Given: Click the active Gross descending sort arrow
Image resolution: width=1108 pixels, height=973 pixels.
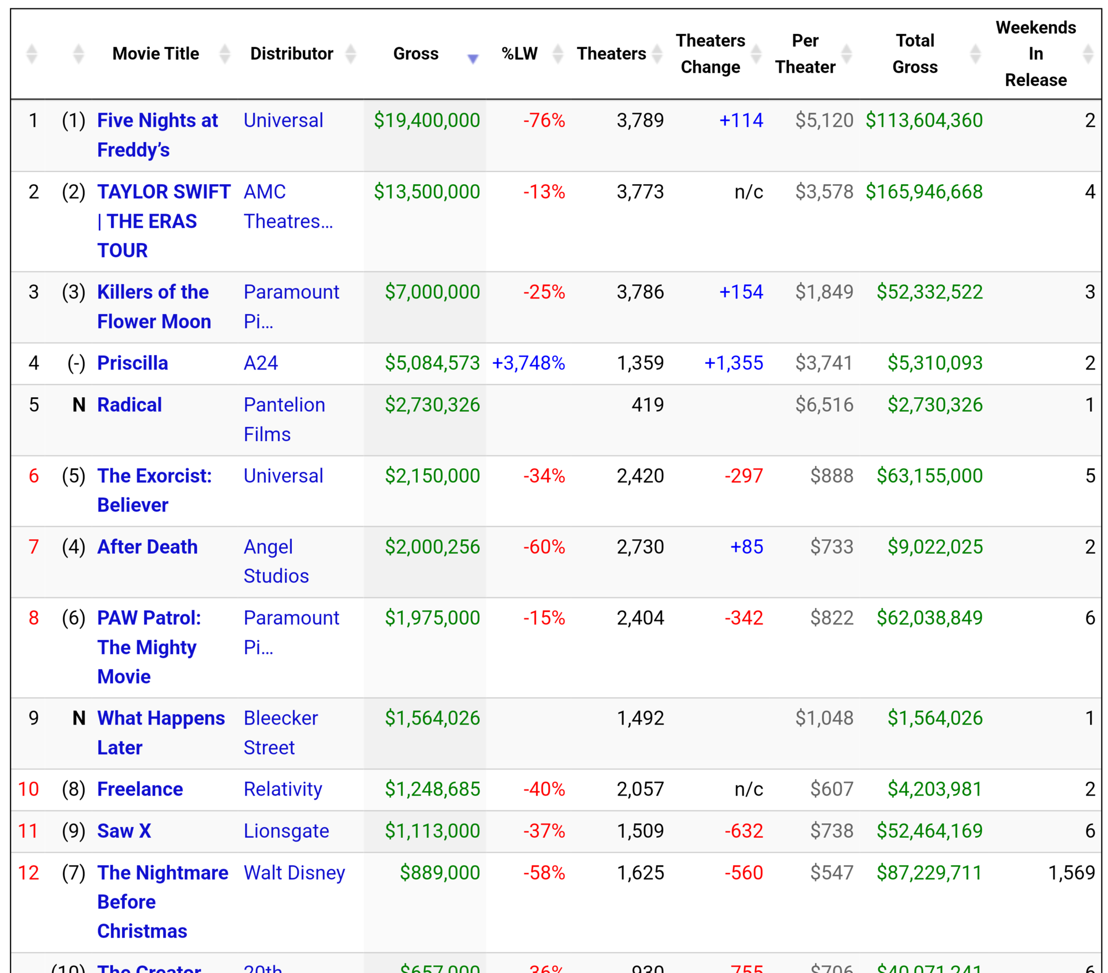Looking at the screenshot, I should (x=472, y=58).
